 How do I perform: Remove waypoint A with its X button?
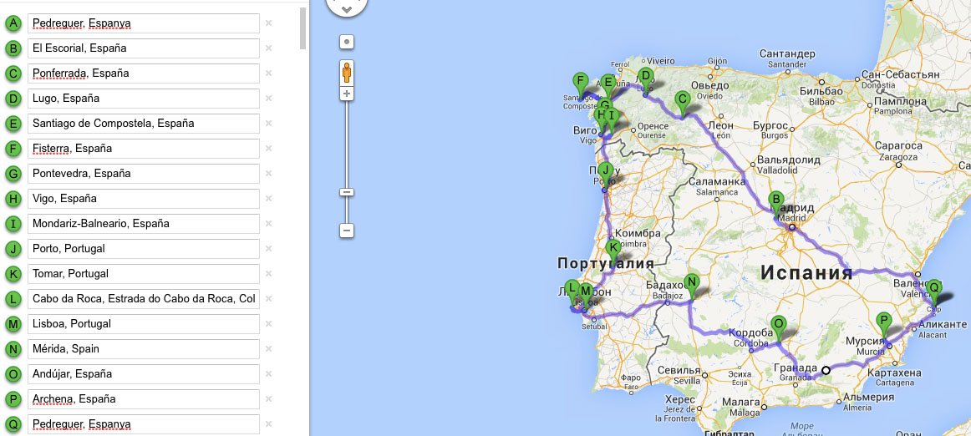point(269,23)
